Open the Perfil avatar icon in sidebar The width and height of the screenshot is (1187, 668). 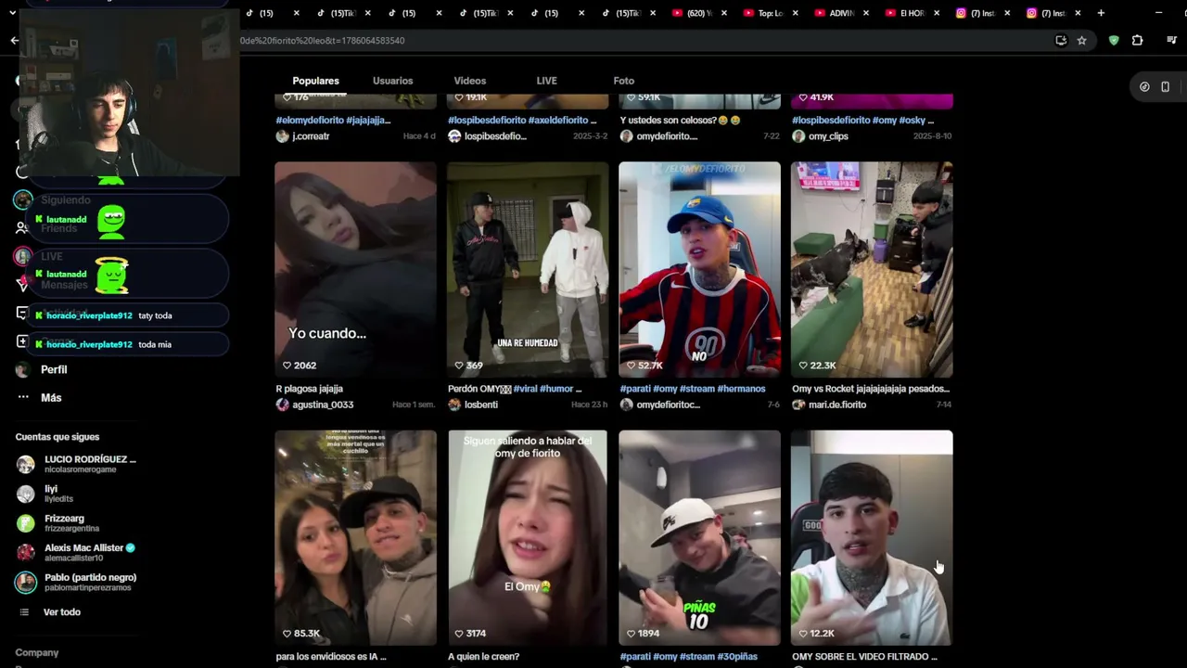click(x=23, y=369)
